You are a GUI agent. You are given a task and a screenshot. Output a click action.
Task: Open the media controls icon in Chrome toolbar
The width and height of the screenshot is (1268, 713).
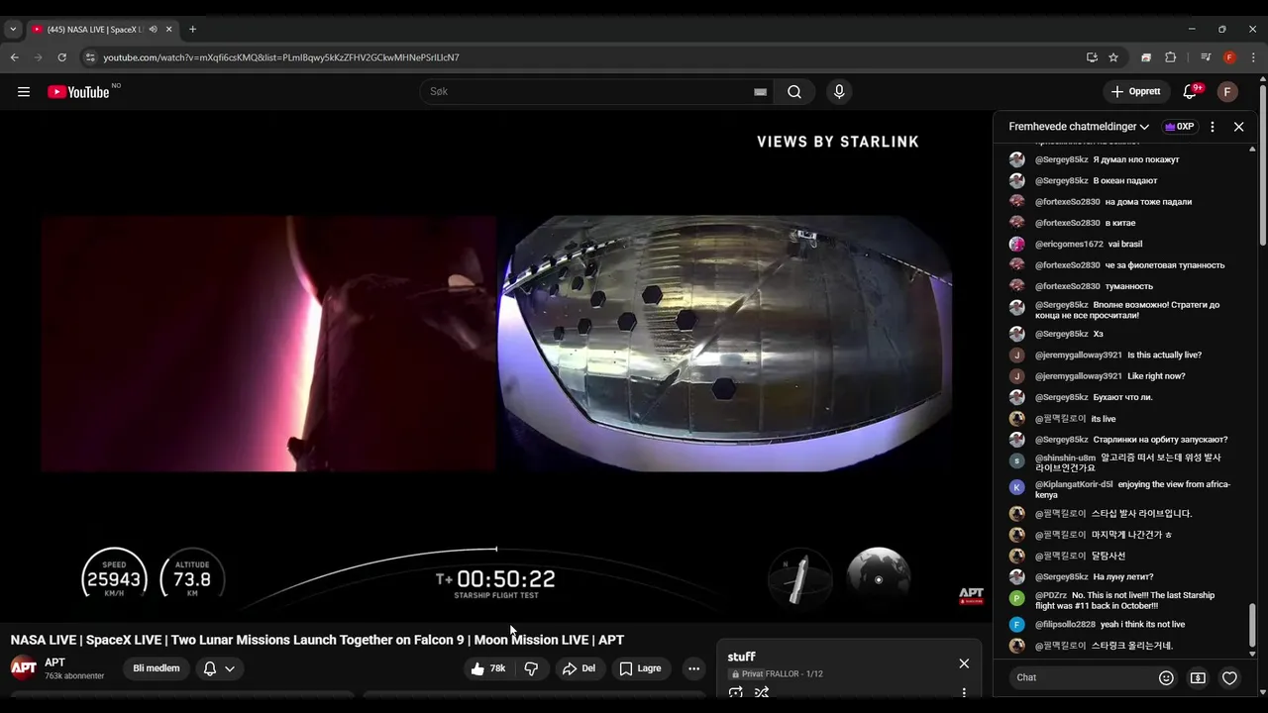click(1206, 57)
